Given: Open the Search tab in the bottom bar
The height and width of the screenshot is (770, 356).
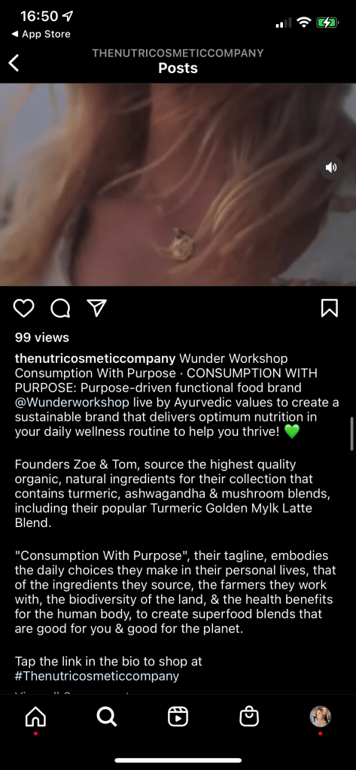Looking at the screenshot, I should 107,717.
